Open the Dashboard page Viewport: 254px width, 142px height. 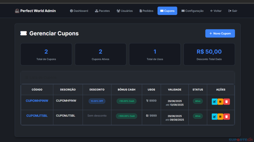(x=79, y=11)
